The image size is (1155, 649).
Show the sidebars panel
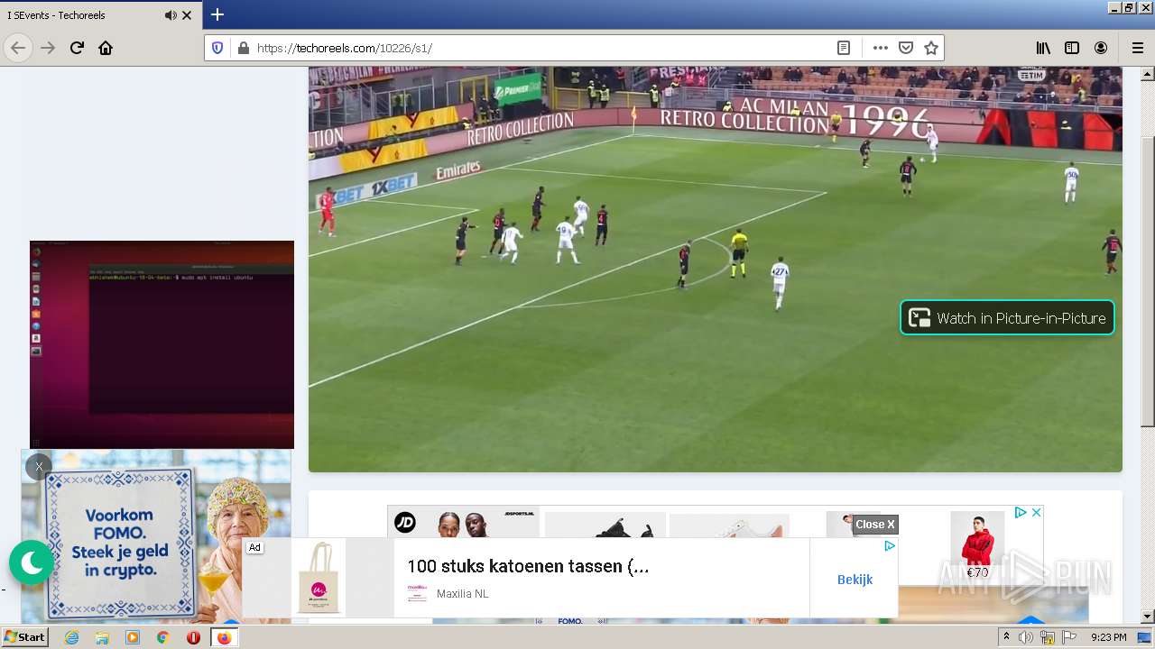(1072, 48)
